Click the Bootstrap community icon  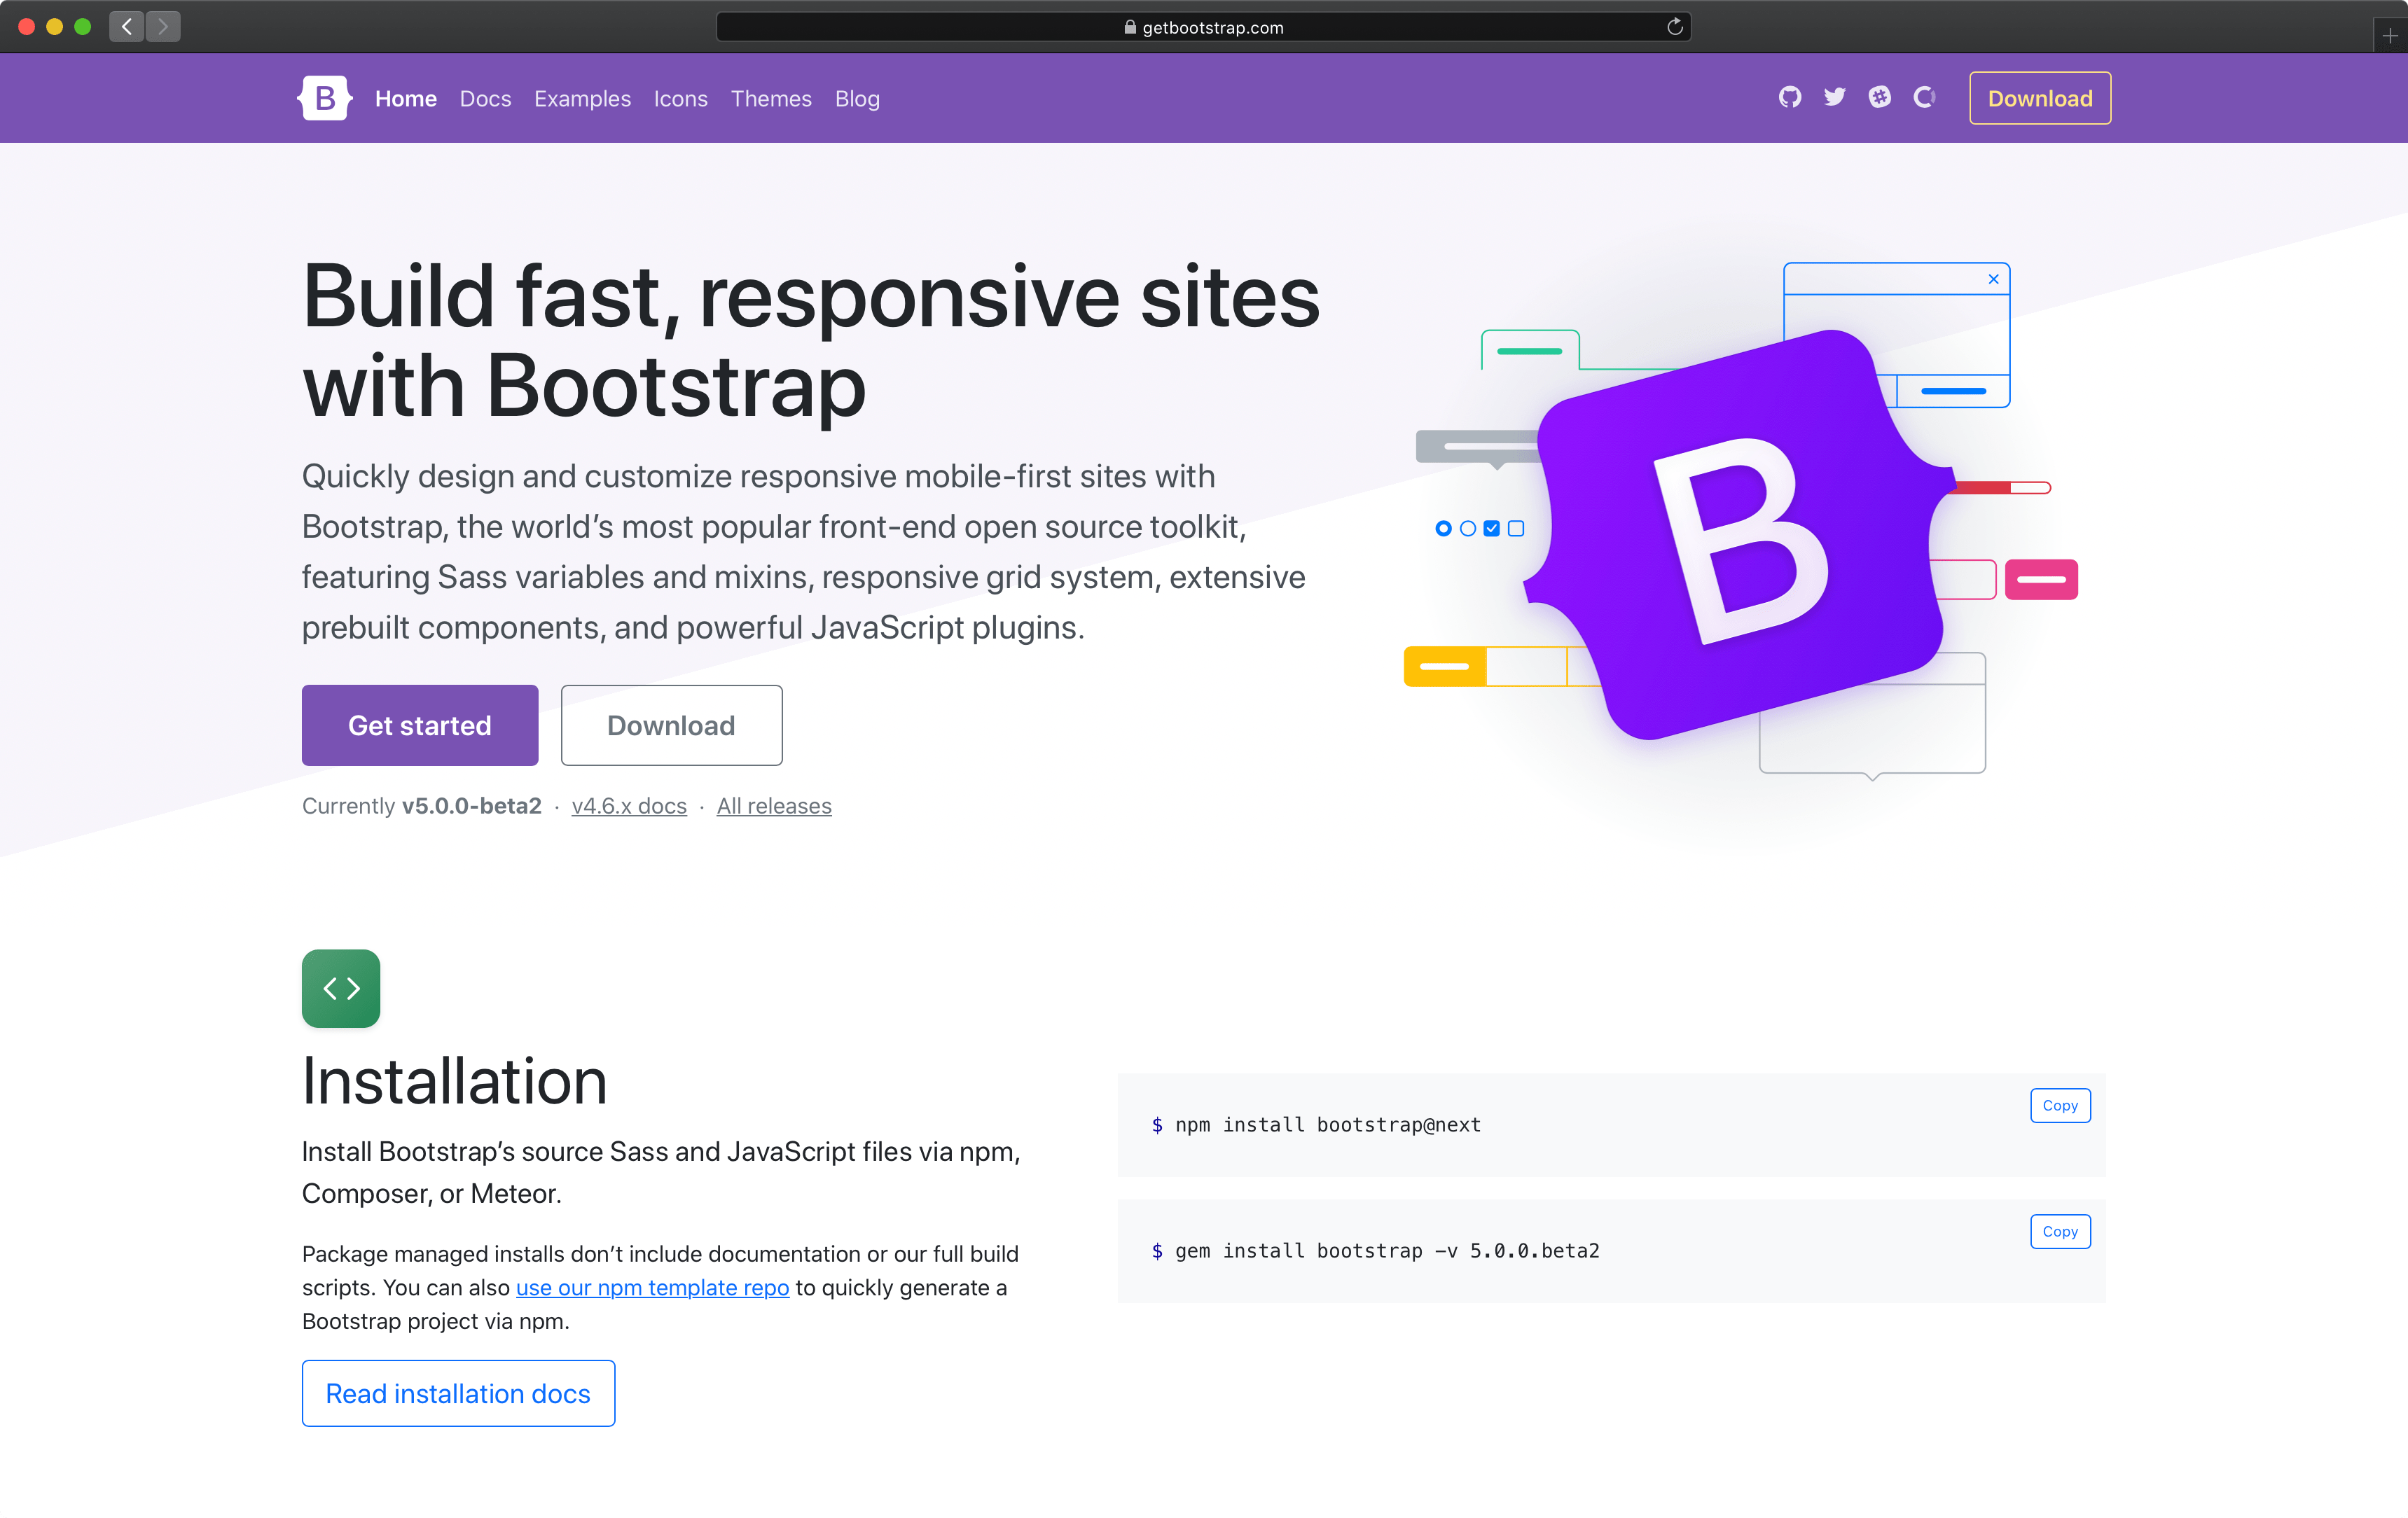point(1876,96)
